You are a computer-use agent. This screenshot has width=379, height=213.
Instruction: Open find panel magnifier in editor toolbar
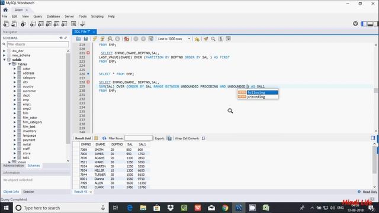click(213, 38)
